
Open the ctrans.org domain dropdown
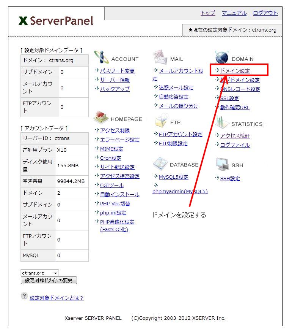40,273
